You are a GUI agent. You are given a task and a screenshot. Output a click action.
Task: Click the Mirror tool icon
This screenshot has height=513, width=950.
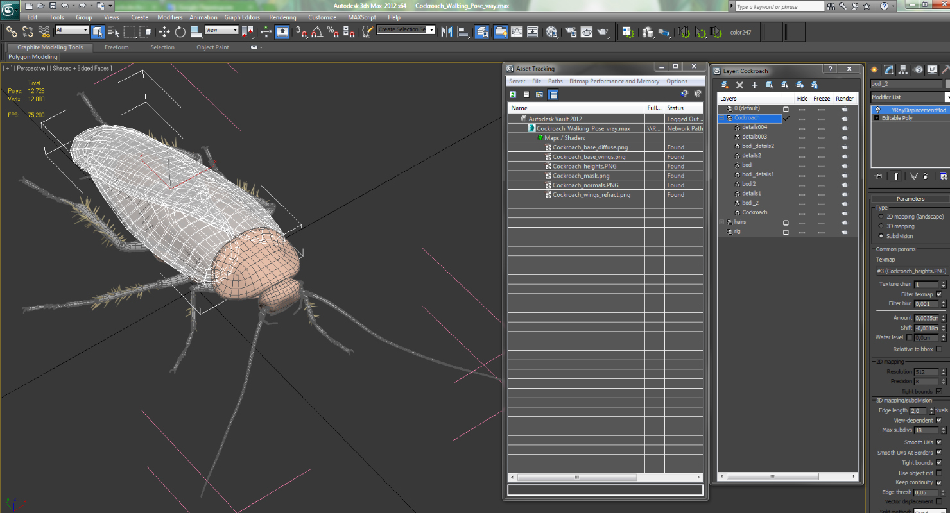(x=447, y=31)
